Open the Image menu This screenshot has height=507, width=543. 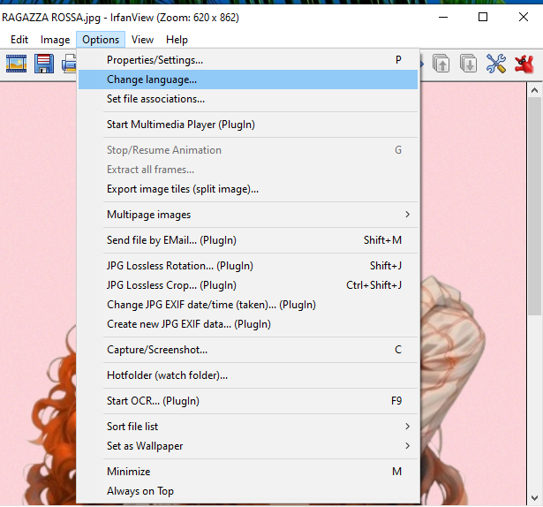tap(55, 40)
